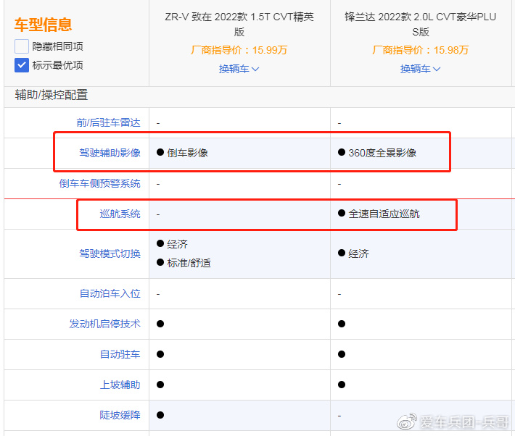Uncheck the 标示最优项 checkbox
This screenshot has height=436, width=515.
22,65
